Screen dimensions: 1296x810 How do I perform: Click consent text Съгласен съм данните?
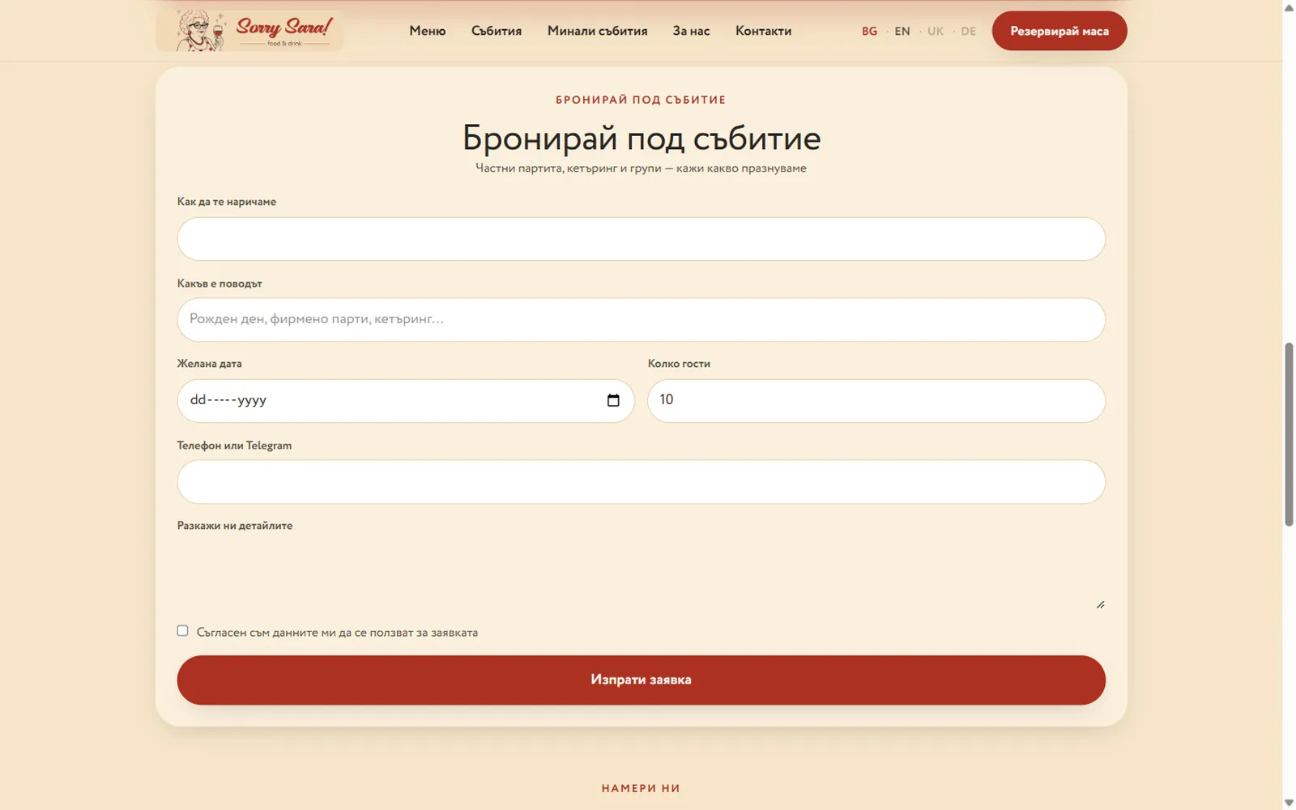coord(337,633)
